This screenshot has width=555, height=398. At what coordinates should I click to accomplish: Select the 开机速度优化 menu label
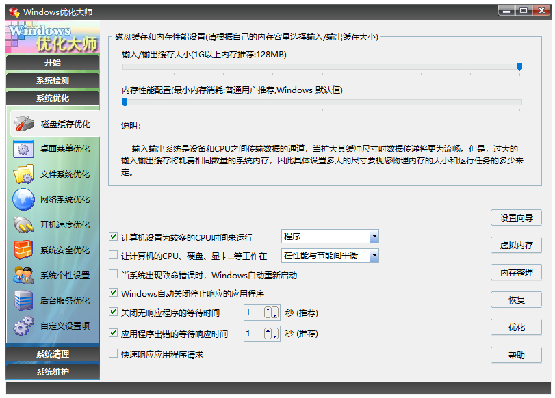(65, 225)
